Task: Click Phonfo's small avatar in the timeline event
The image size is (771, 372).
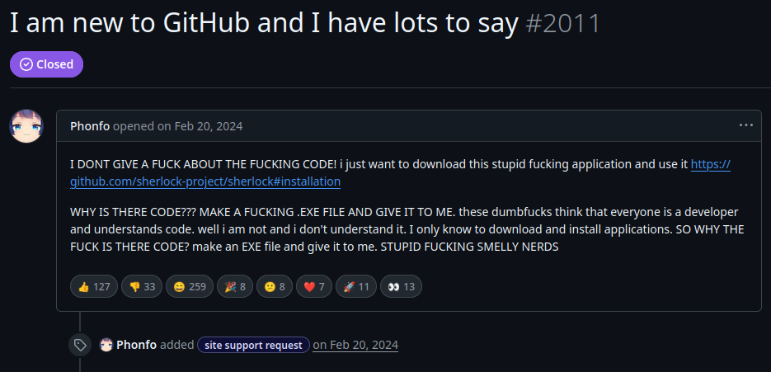Action: 106,345
